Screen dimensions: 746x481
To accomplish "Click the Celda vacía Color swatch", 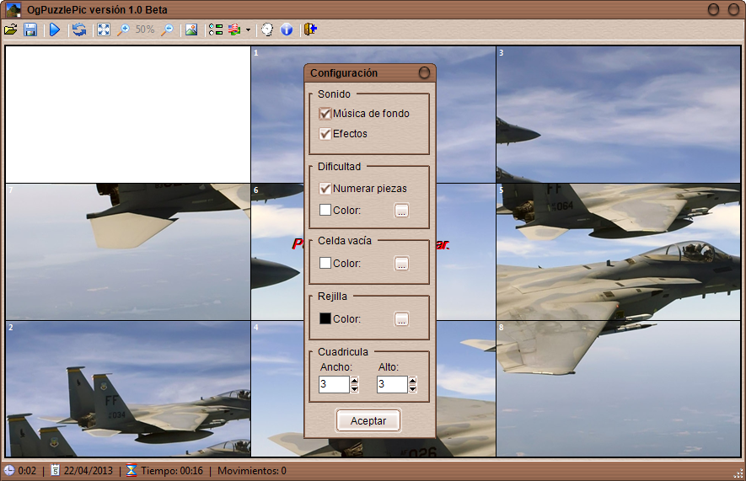I will tap(325, 263).
